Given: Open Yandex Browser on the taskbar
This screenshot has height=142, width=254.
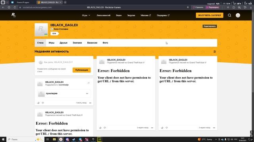Looking at the screenshot, I should tap(61, 139).
